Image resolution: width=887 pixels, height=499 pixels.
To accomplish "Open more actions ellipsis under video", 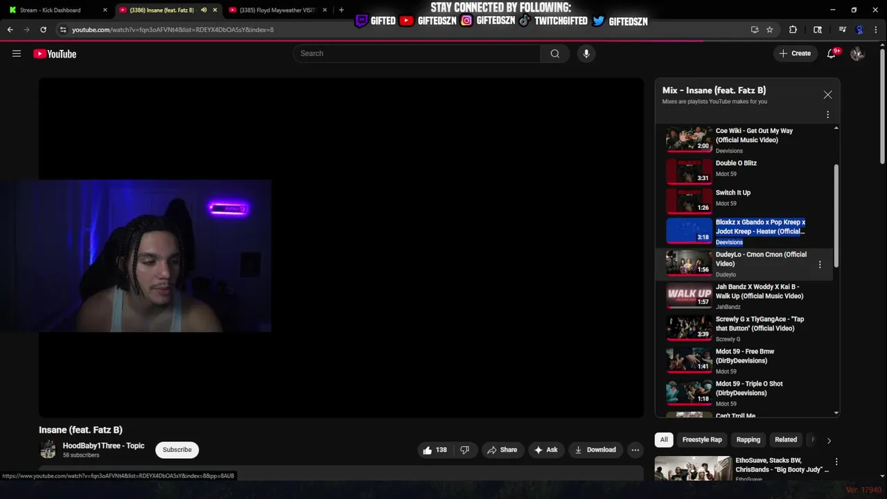I will 635,450.
